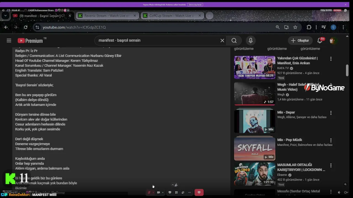Click text 'English Translate: Sam Patizleri'

click(x=39, y=70)
